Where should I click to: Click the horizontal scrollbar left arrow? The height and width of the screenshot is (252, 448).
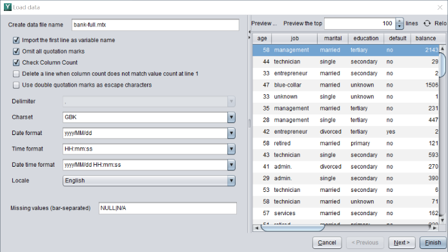pos(256,228)
